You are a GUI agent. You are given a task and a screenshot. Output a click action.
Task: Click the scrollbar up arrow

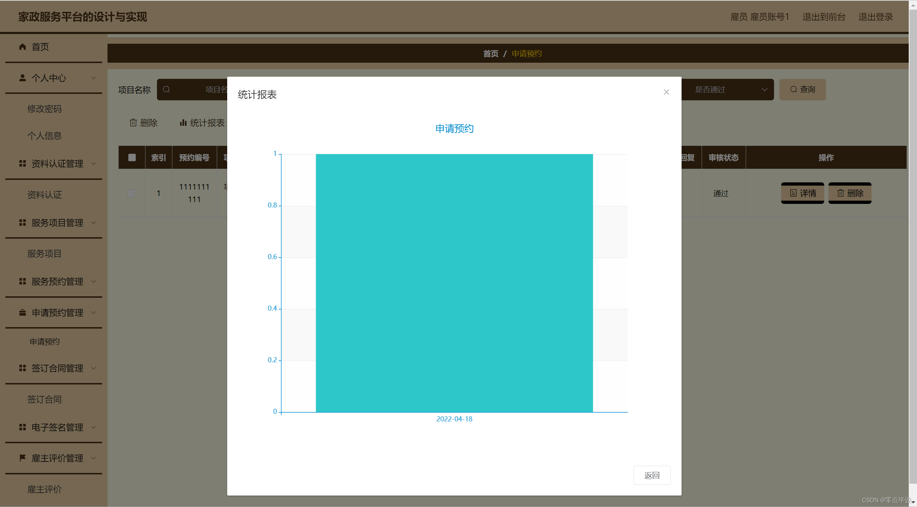tap(913, 5)
